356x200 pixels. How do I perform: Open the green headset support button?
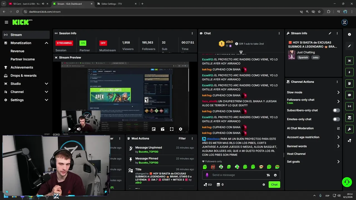coord(347,182)
